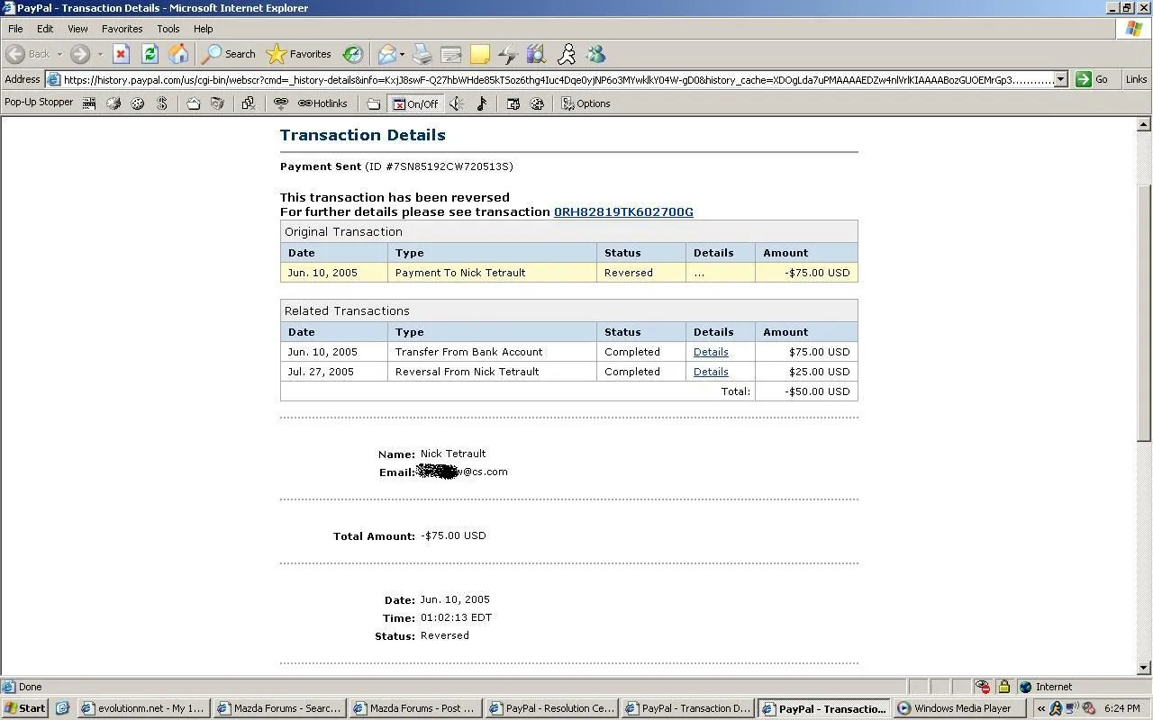1153x720 pixels.
Task: Open the Links toolbar
Action: pyautogui.click(x=1136, y=79)
